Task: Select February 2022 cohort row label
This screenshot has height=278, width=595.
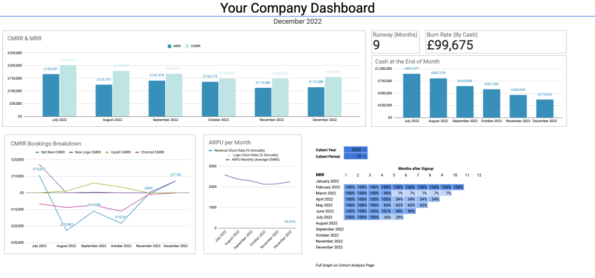Action: pyautogui.click(x=328, y=187)
